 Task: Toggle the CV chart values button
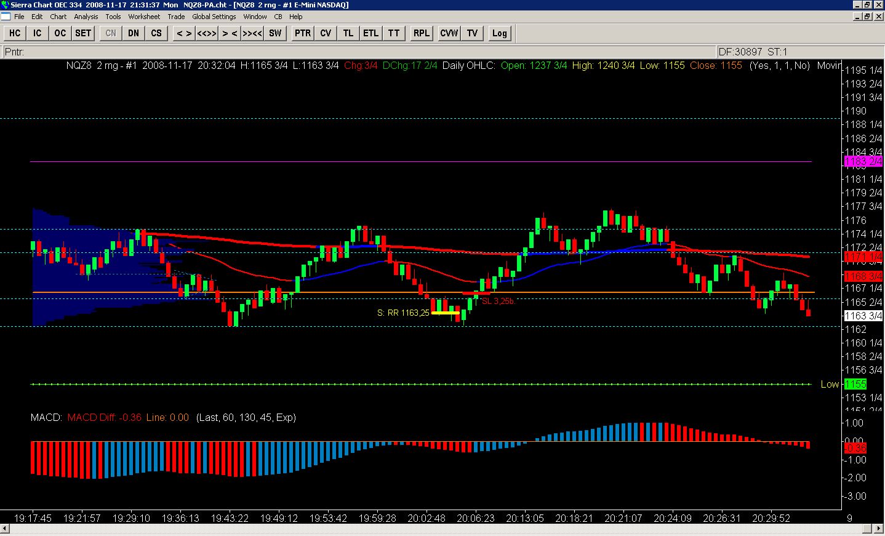point(326,33)
